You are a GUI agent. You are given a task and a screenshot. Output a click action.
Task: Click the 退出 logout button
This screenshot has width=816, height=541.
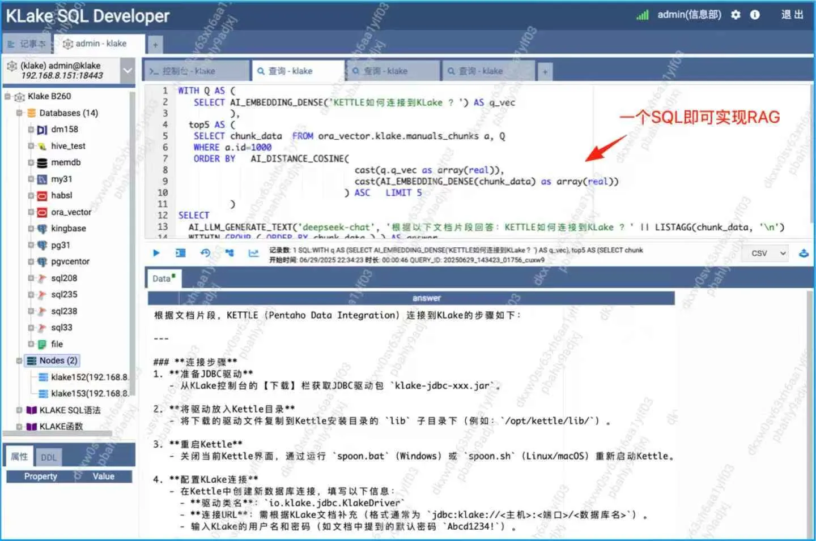(x=792, y=15)
